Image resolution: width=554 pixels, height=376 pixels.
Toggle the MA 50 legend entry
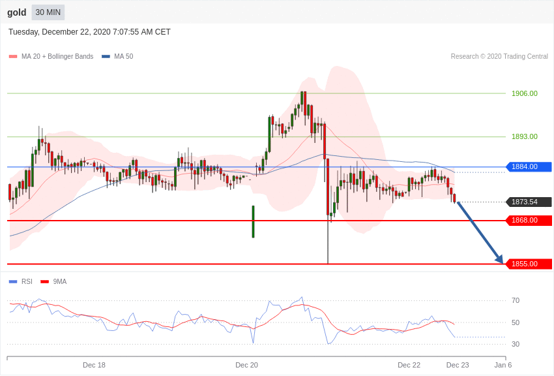point(117,56)
